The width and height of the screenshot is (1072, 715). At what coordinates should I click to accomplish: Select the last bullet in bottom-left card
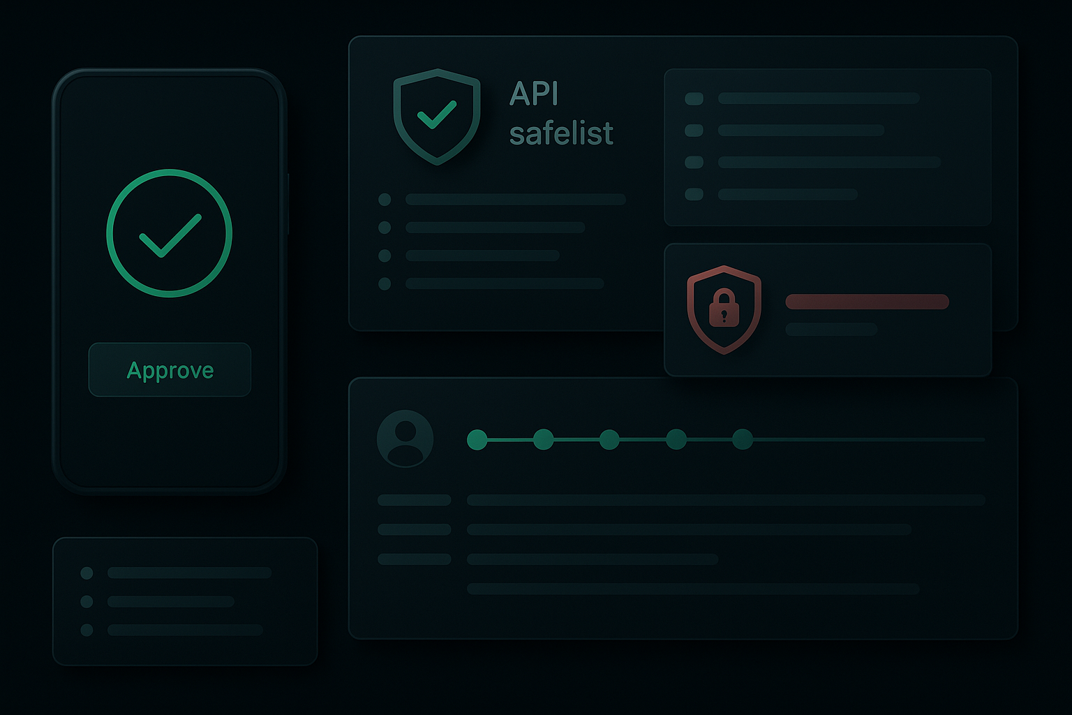87,630
